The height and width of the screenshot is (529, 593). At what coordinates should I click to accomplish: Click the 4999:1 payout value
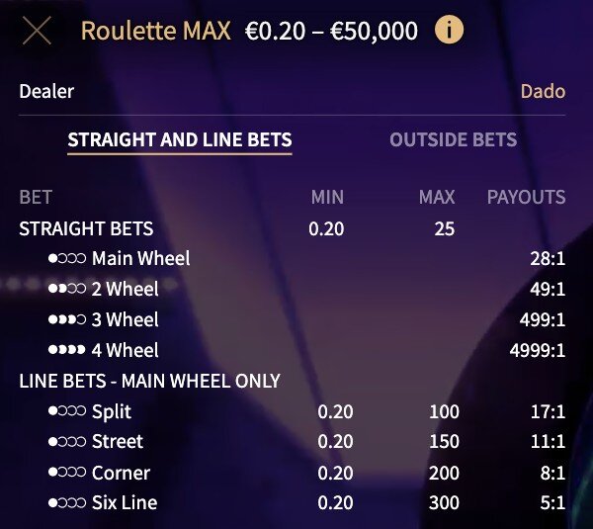(538, 350)
